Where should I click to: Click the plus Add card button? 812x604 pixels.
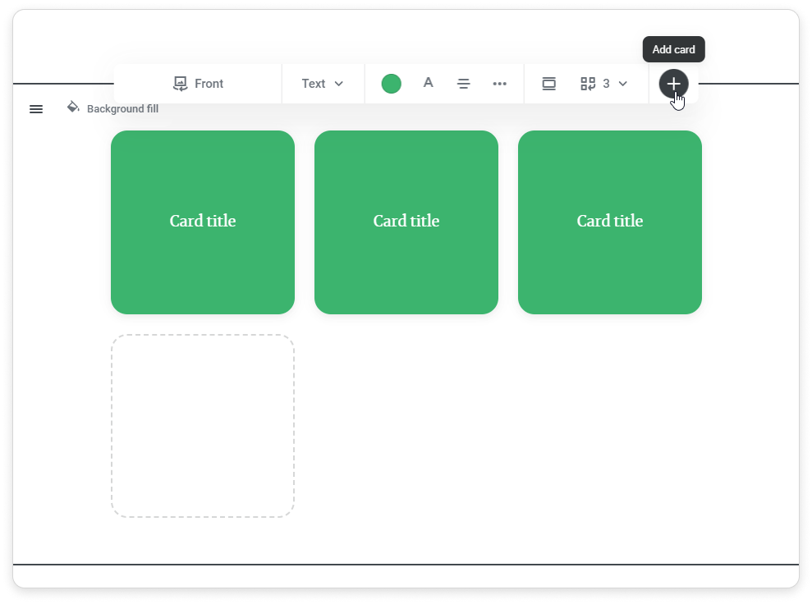(x=673, y=84)
